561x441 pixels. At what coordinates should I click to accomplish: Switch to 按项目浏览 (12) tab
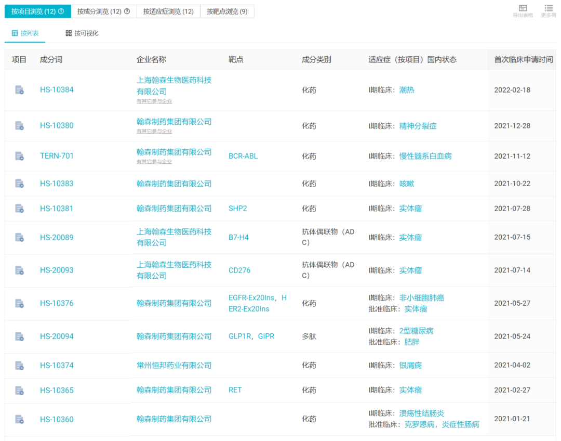pos(37,11)
